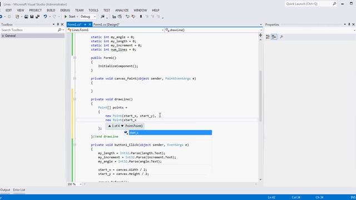
Task: Show next Point overload with down arrow
Action: point(122,126)
